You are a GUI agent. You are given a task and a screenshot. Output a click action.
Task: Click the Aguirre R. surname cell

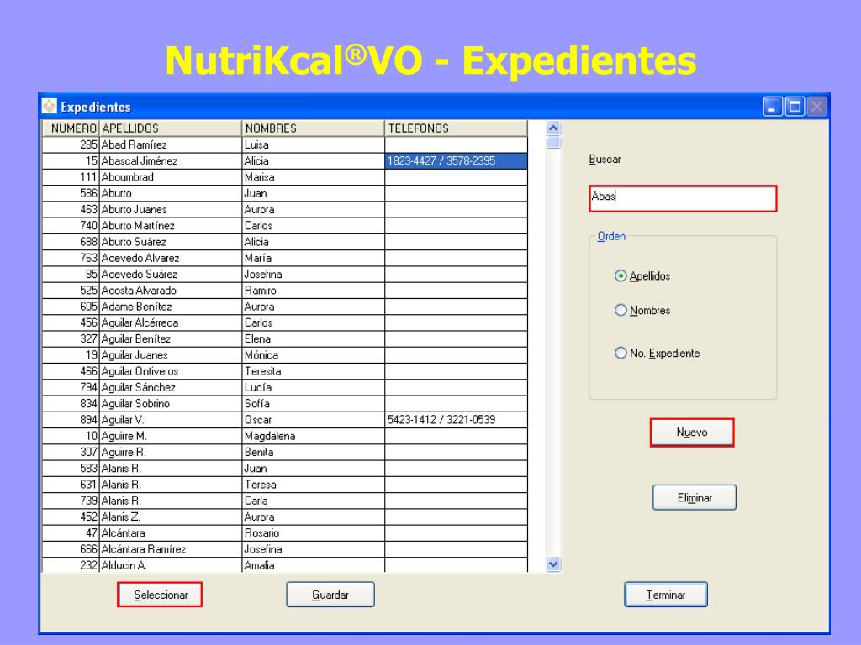click(171, 452)
